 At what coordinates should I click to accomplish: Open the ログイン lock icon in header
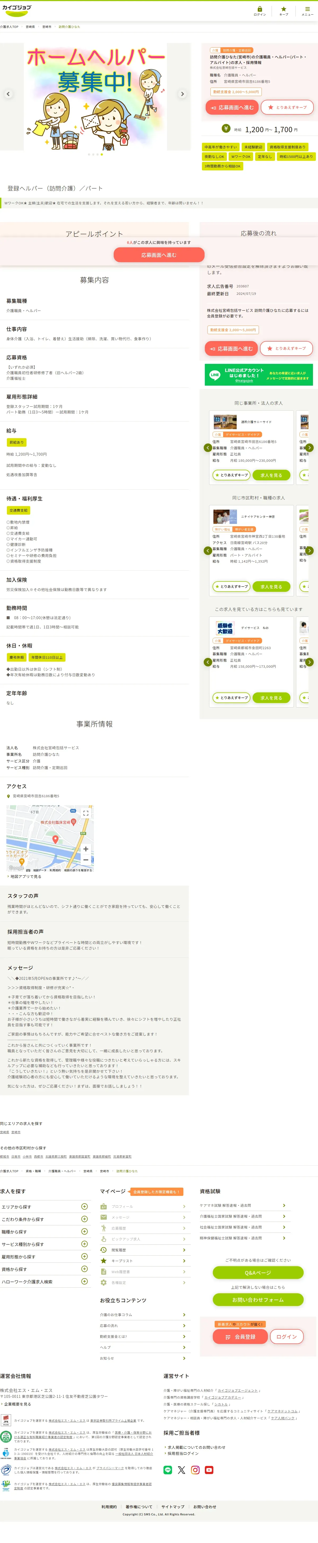(259, 11)
